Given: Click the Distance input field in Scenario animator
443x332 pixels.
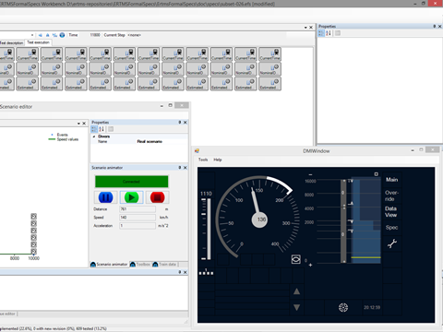Looking at the screenshot, I should tap(138, 209).
